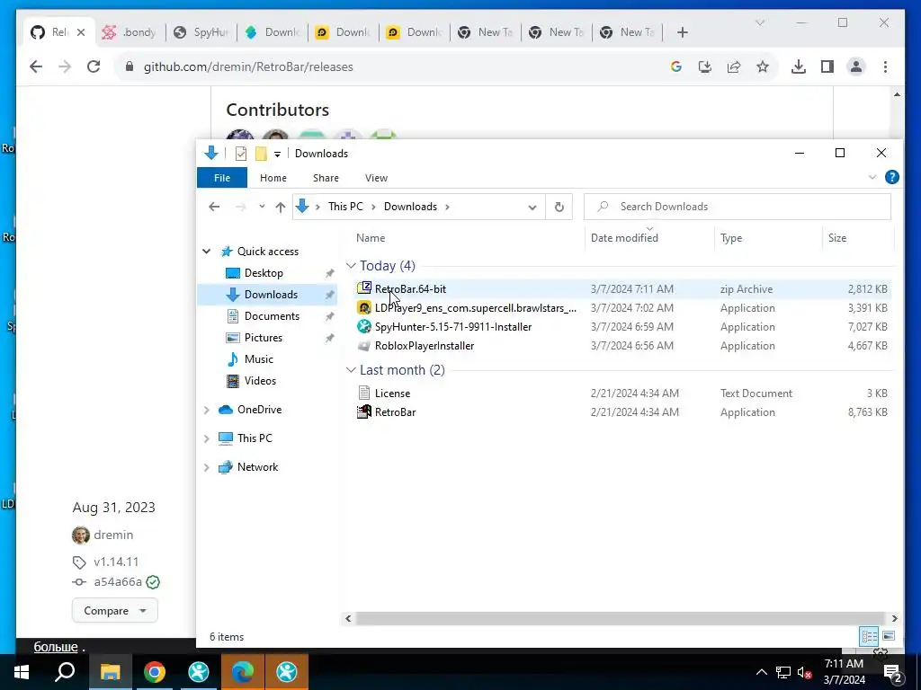Switch to large icons view layout
This screenshot has height=690, width=921.
(x=889, y=636)
